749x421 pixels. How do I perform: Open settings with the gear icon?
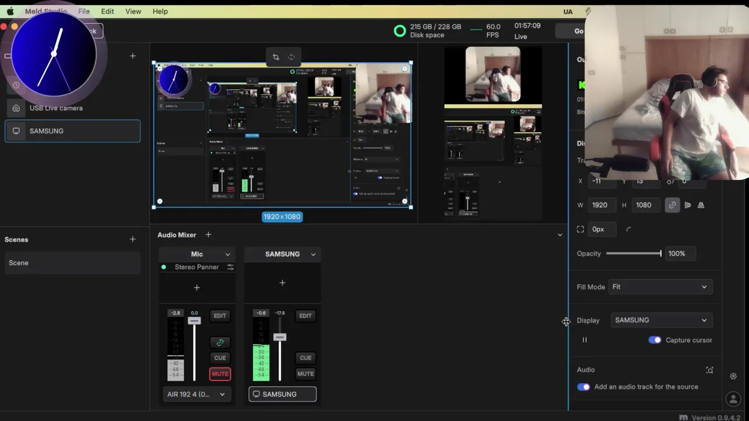733,377
